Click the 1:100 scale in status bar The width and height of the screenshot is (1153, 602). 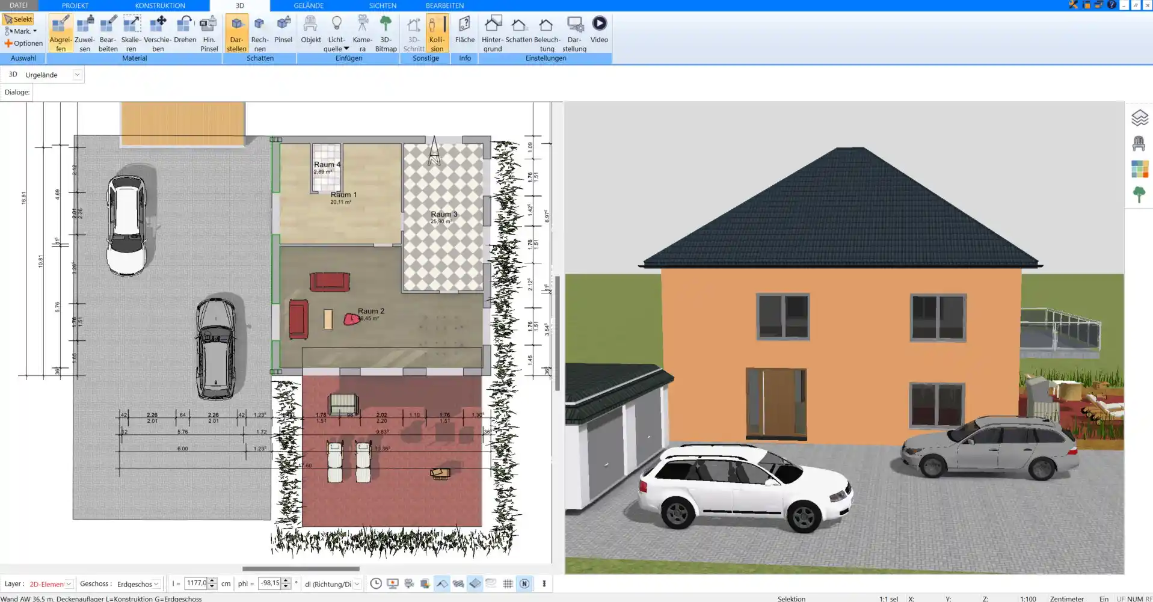(x=1028, y=598)
